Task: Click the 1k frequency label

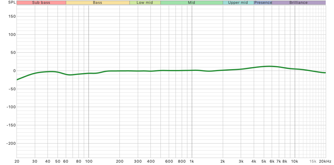Action: (192, 161)
